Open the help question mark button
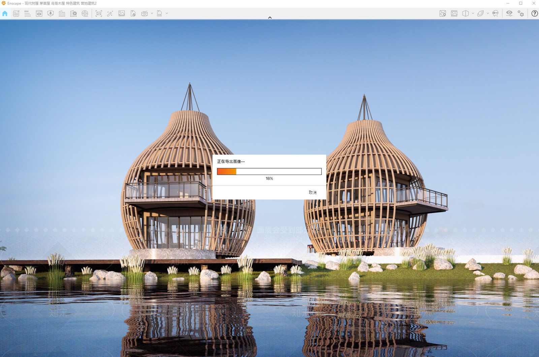The width and height of the screenshot is (539, 357). click(x=535, y=13)
